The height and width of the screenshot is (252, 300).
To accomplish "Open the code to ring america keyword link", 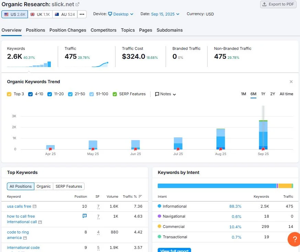I will coord(18,235).
